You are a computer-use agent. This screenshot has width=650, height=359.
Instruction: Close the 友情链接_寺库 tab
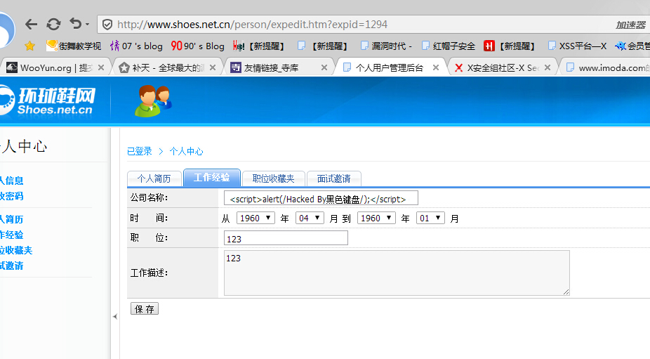tap(324, 67)
